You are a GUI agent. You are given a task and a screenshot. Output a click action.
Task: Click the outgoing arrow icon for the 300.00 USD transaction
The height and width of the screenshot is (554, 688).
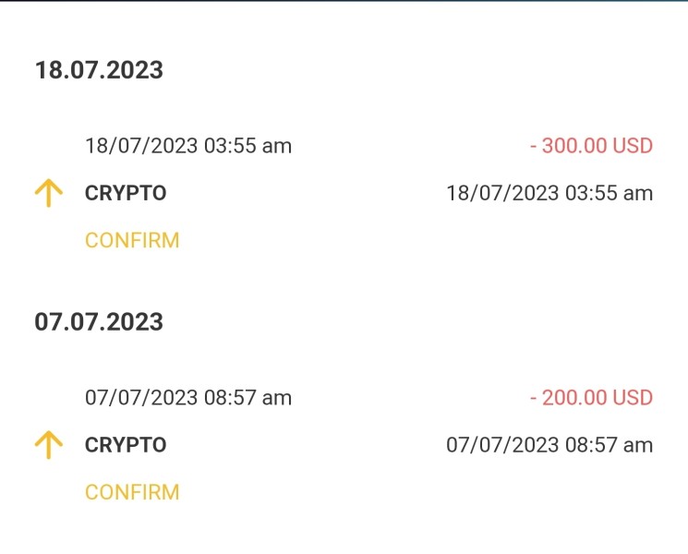point(48,193)
